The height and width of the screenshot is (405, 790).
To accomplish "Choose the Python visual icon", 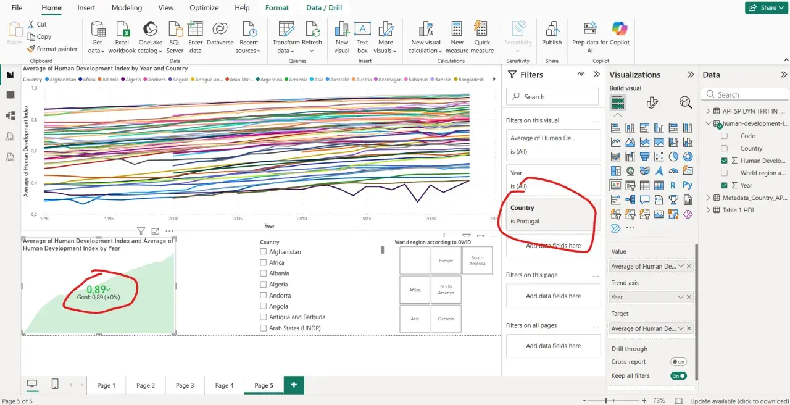I will point(688,185).
